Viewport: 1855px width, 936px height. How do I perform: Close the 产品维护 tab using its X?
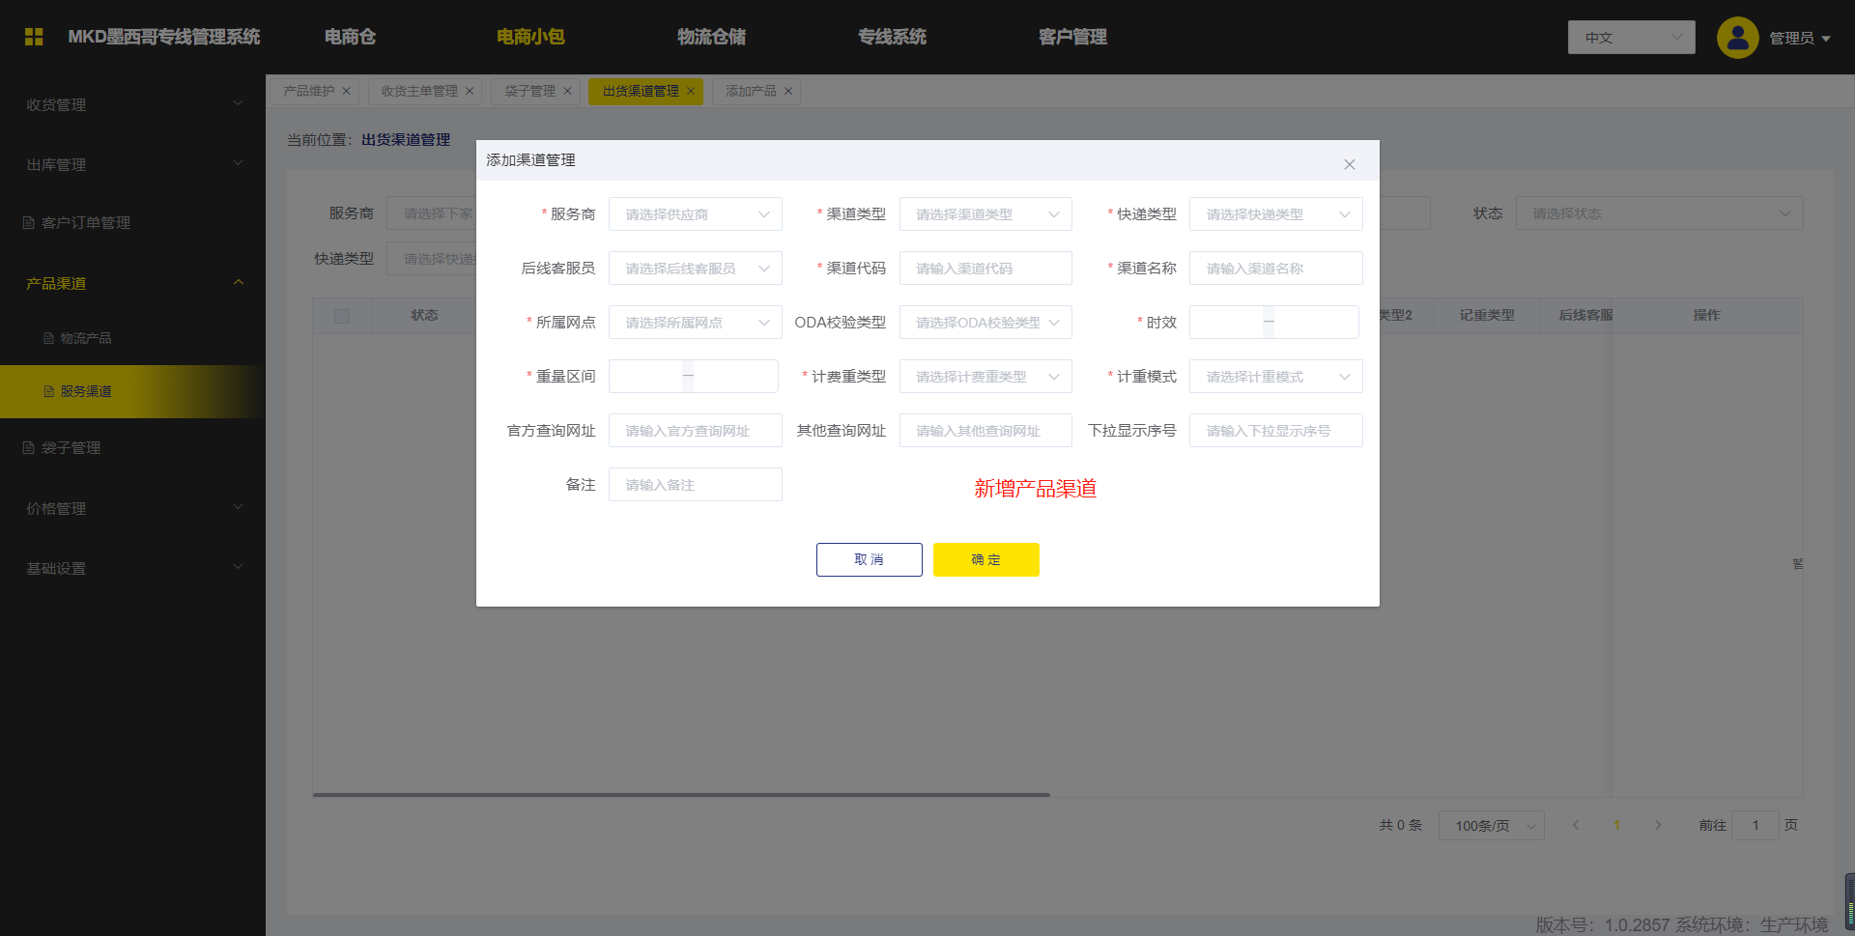346,92
